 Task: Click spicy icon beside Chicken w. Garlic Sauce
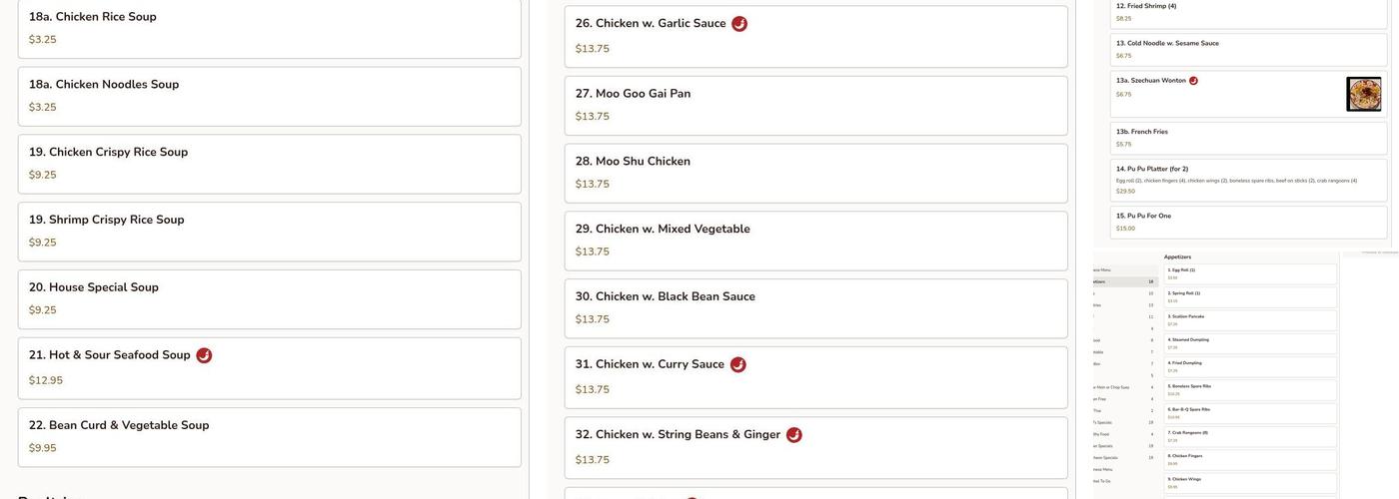click(x=739, y=24)
